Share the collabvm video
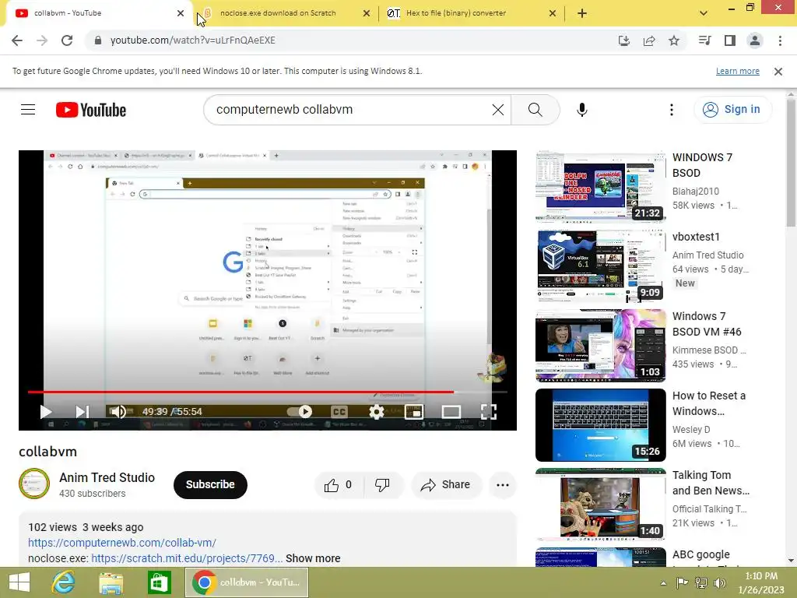 tap(446, 485)
